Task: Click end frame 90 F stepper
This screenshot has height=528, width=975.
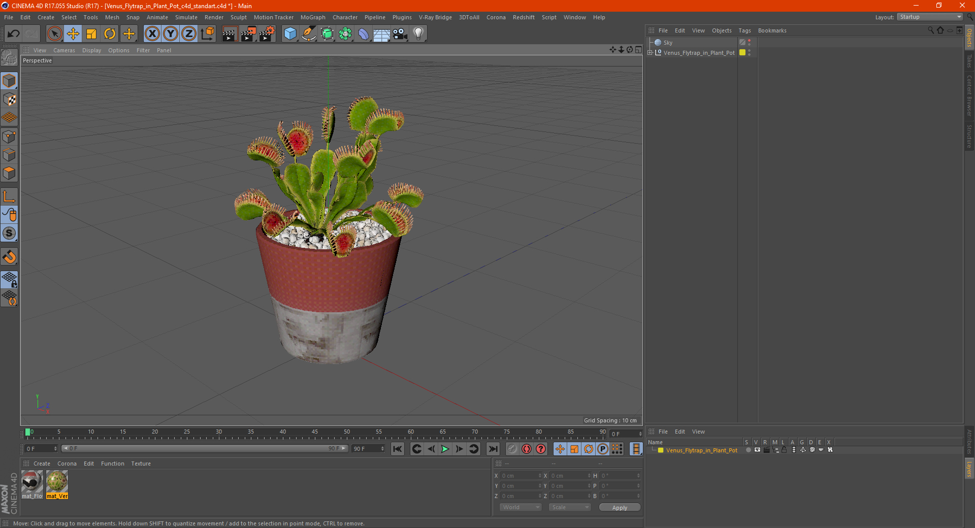Action: 383,449
